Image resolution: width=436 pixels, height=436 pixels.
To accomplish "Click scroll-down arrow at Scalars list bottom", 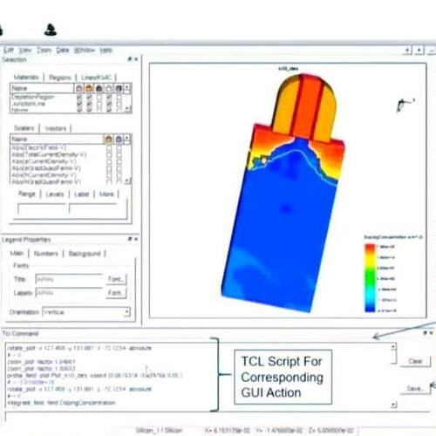I will [x=127, y=181].
